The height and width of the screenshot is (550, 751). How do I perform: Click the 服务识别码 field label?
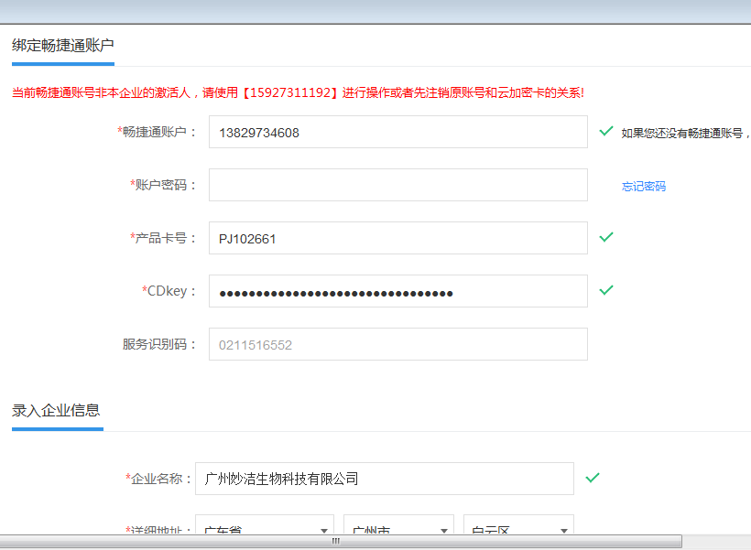[159, 344]
